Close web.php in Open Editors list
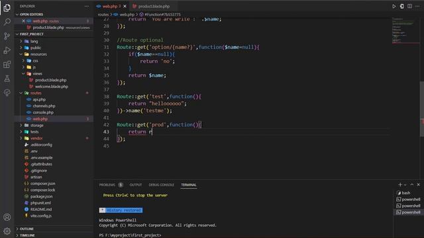Screen dimensions: 424x238 [x=24, y=20]
